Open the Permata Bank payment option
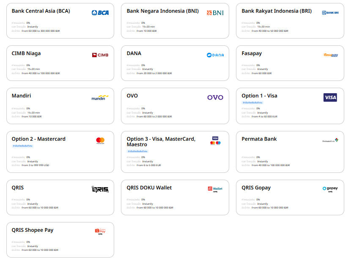This screenshot has height=264, width=351. click(290, 152)
